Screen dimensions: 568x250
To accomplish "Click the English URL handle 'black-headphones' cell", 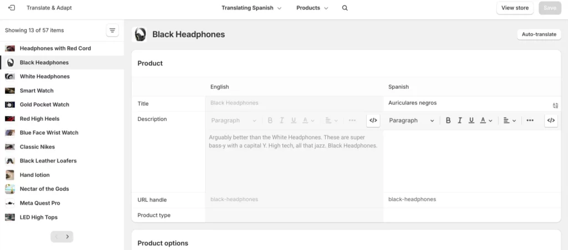I will (x=294, y=200).
